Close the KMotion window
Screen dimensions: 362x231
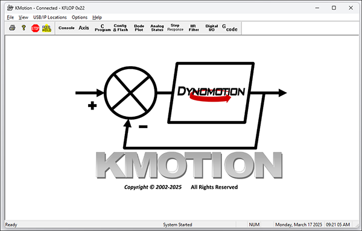point(351,8)
